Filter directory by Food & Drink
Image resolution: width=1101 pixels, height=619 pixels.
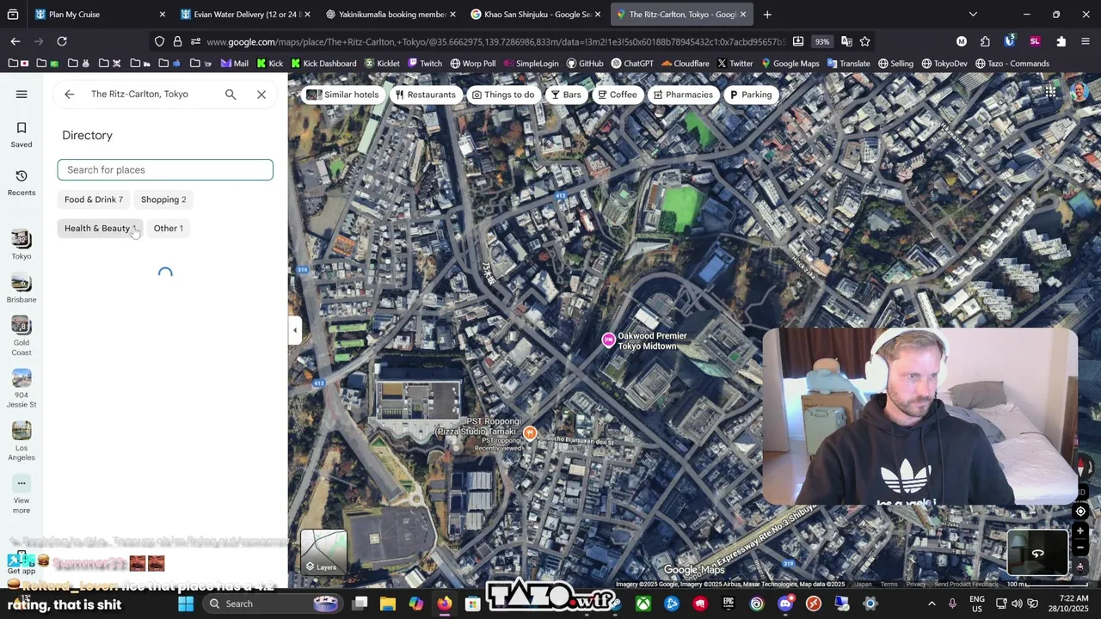(94, 199)
